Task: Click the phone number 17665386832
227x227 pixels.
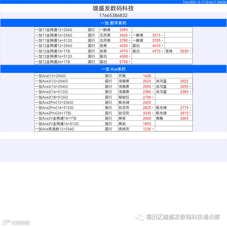Action: (113, 15)
